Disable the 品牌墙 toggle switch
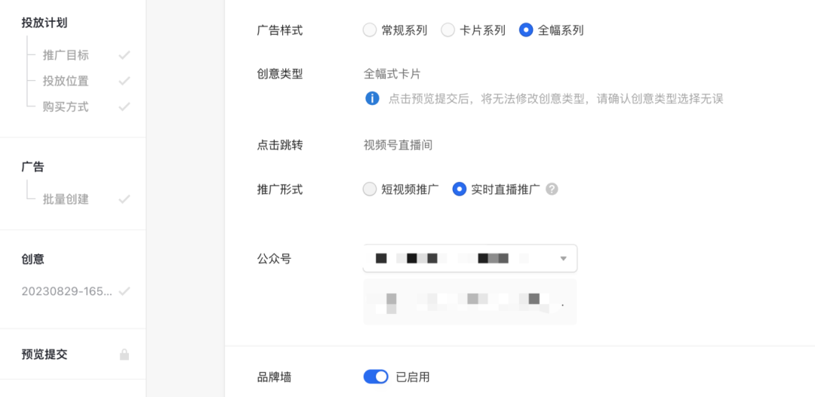Image resolution: width=815 pixels, height=397 pixels. tap(376, 377)
